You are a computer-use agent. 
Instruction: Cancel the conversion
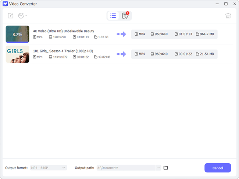tap(218, 168)
